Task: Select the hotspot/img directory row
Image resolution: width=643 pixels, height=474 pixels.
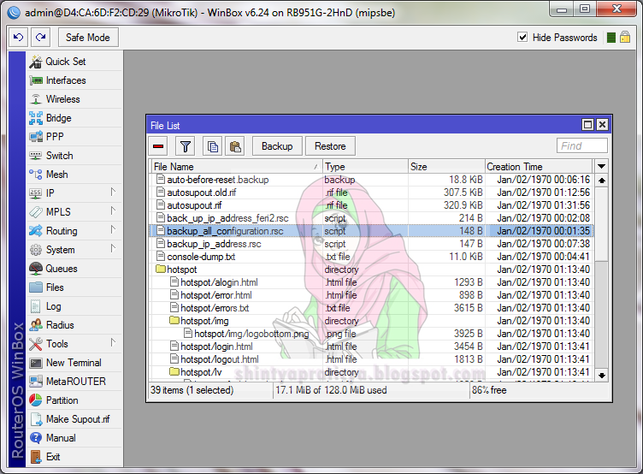Action: [371, 321]
